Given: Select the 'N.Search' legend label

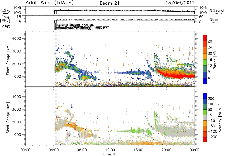Looking at the screenshot, I should pyautogui.click(x=217, y=10).
